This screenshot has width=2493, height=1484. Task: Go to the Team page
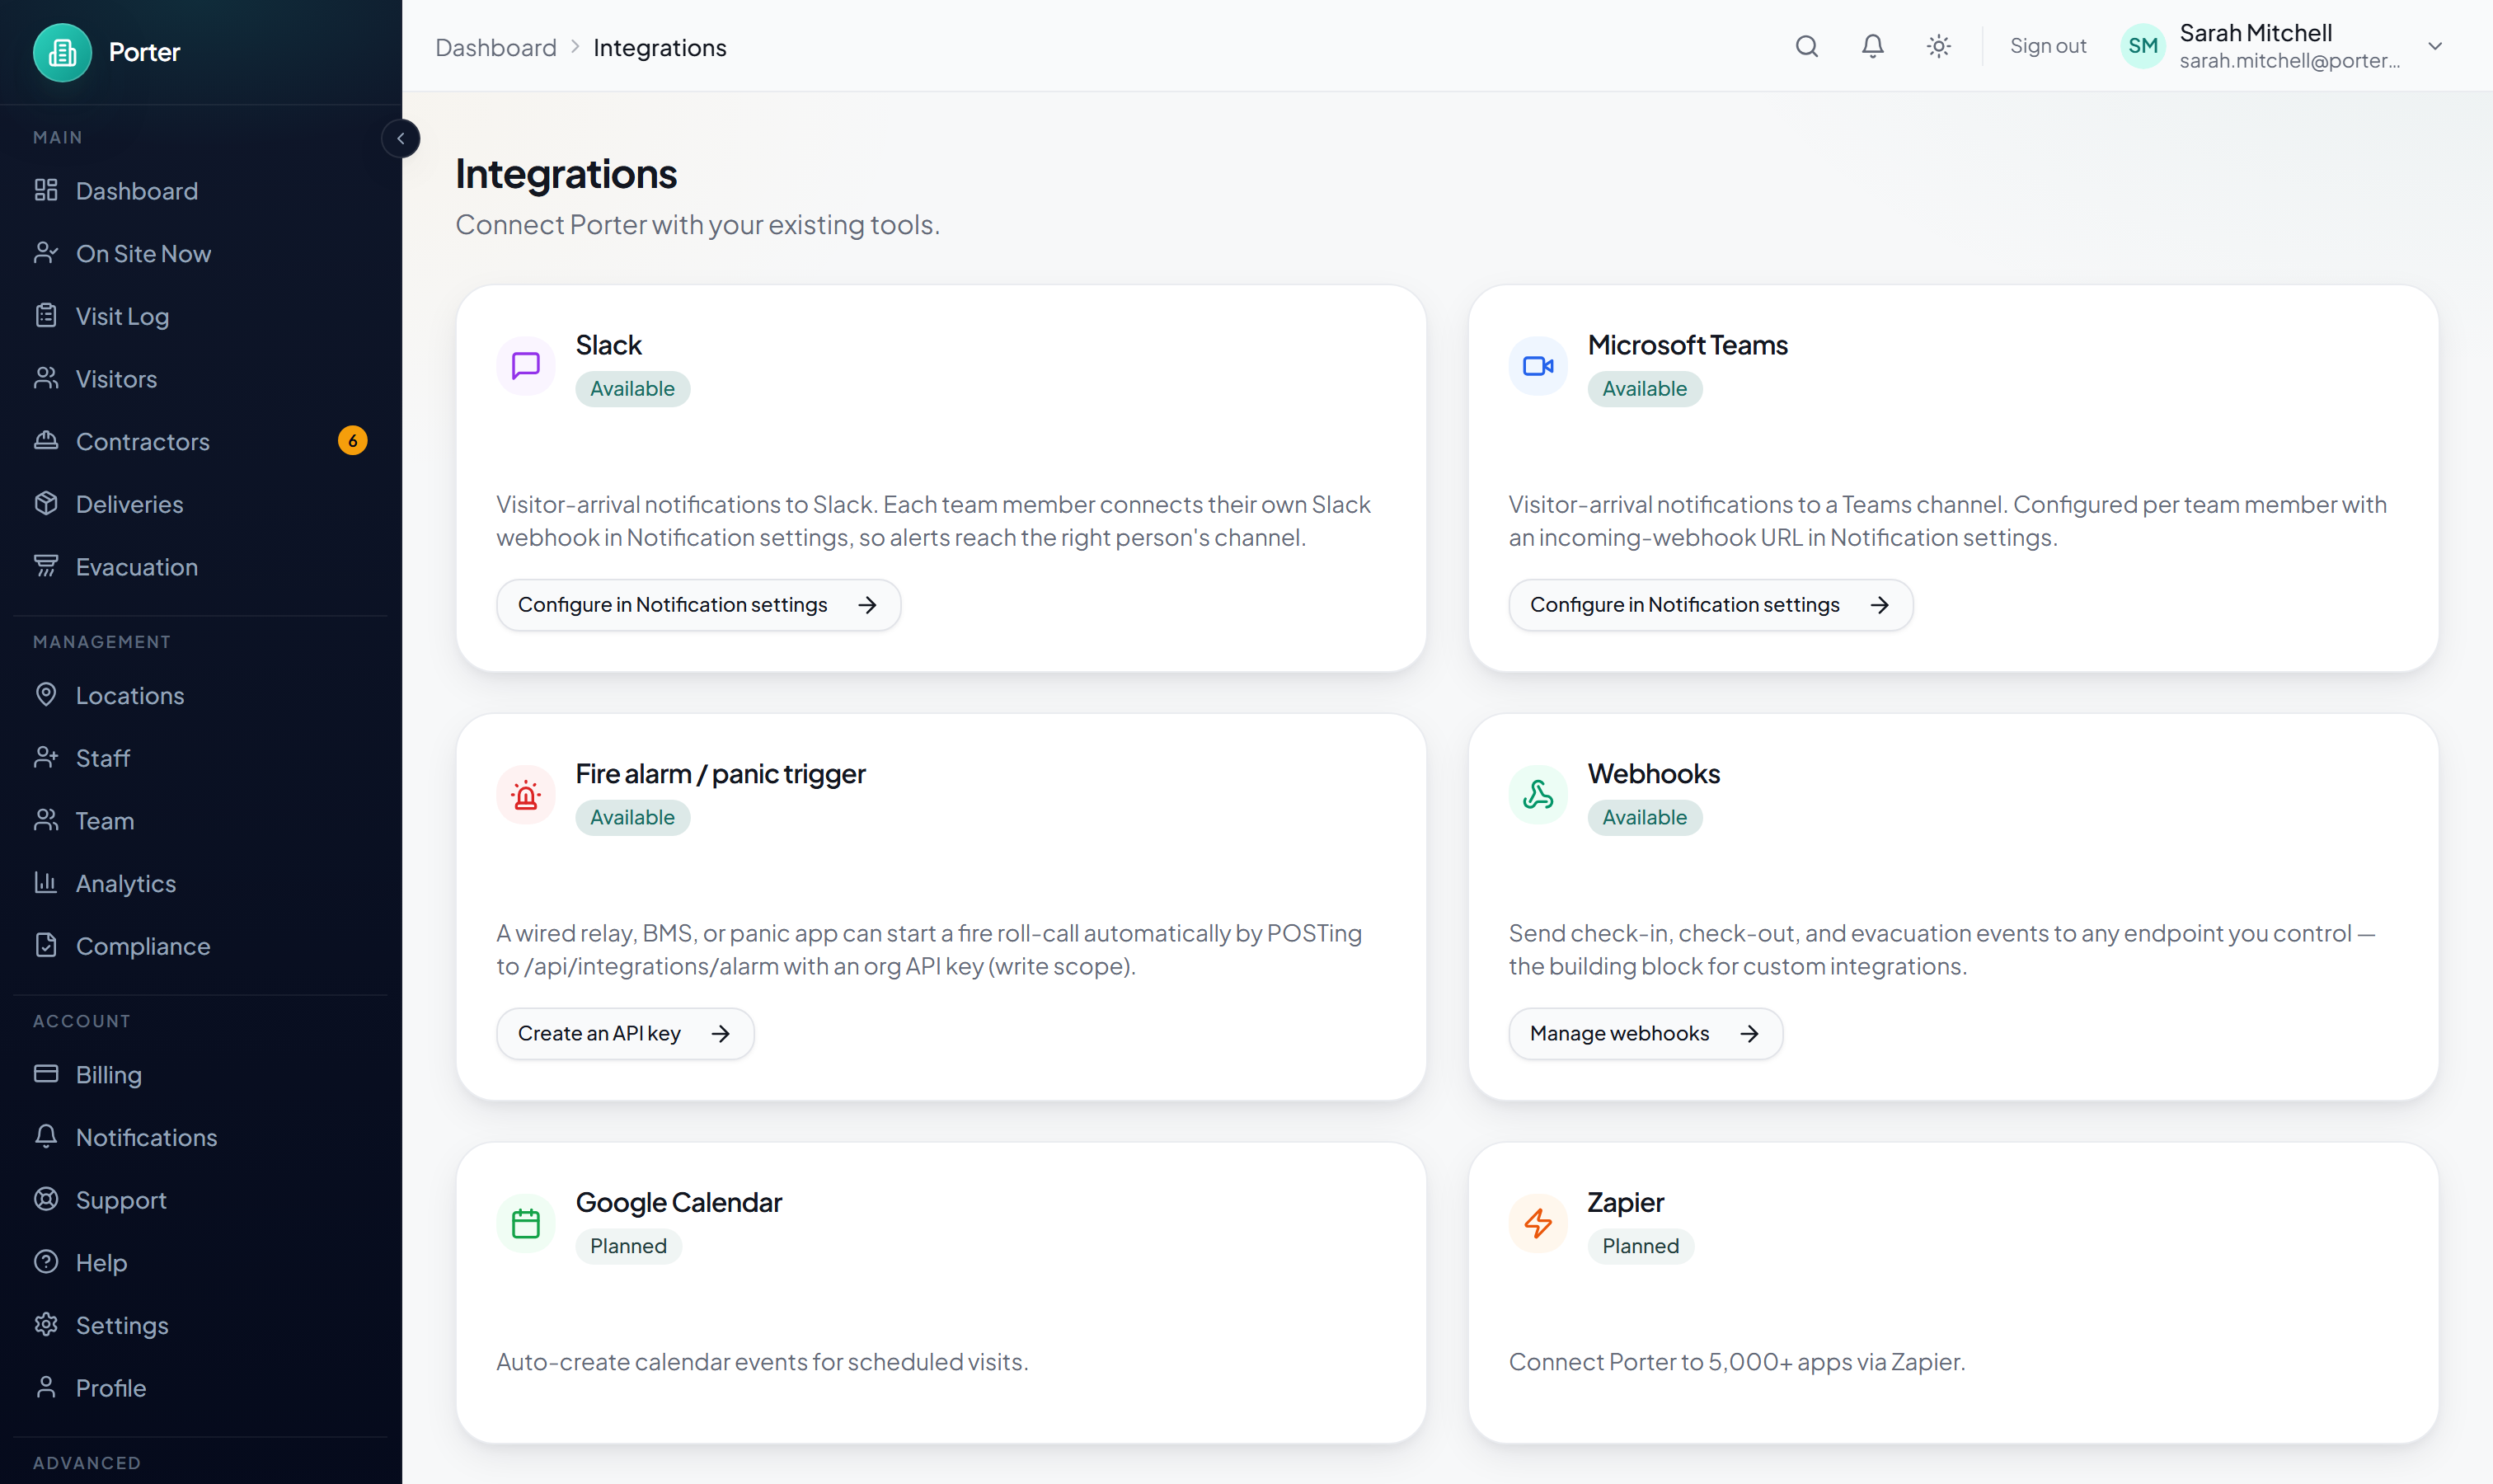200,820
